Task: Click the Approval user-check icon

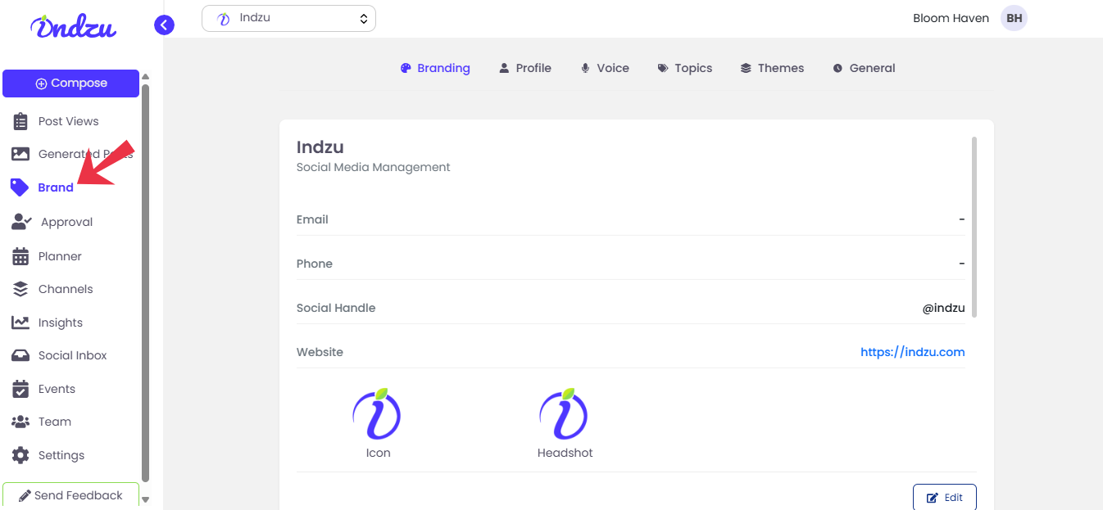Action: click(x=21, y=222)
